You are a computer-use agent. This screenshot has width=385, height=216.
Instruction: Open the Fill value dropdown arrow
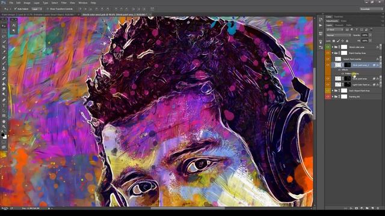(x=370, y=41)
